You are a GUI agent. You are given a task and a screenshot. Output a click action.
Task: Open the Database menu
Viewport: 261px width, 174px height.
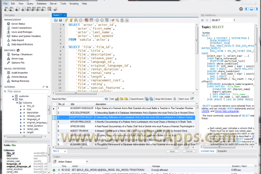pos(41,4)
